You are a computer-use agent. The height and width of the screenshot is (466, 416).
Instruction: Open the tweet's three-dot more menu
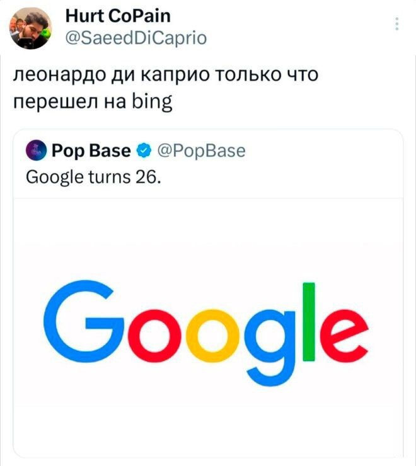[396, 24]
